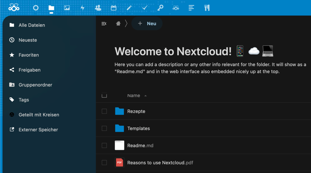Tick the select-all files checkbox
The width and height of the screenshot is (311, 173).
[x=104, y=95]
